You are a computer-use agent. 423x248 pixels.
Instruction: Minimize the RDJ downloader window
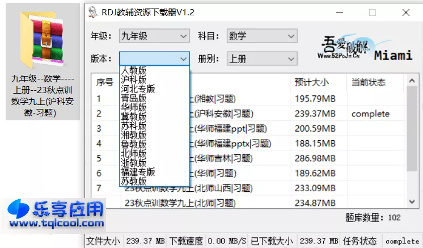click(x=340, y=12)
